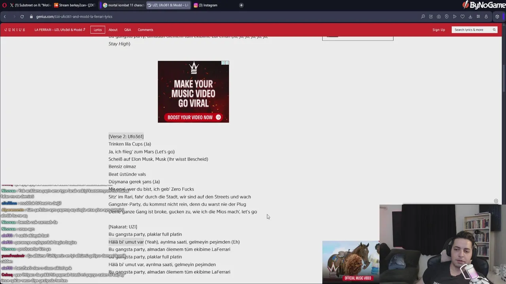Bookmark page with heart icon
Screen dimensions: 506x284
point(463,17)
